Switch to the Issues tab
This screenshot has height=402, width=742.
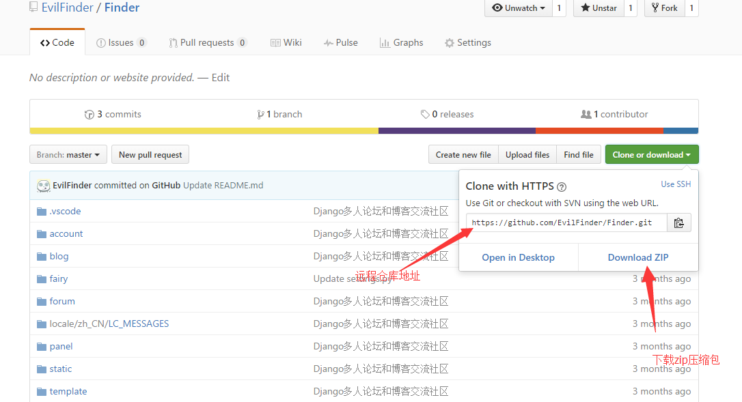(x=121, y=42)
